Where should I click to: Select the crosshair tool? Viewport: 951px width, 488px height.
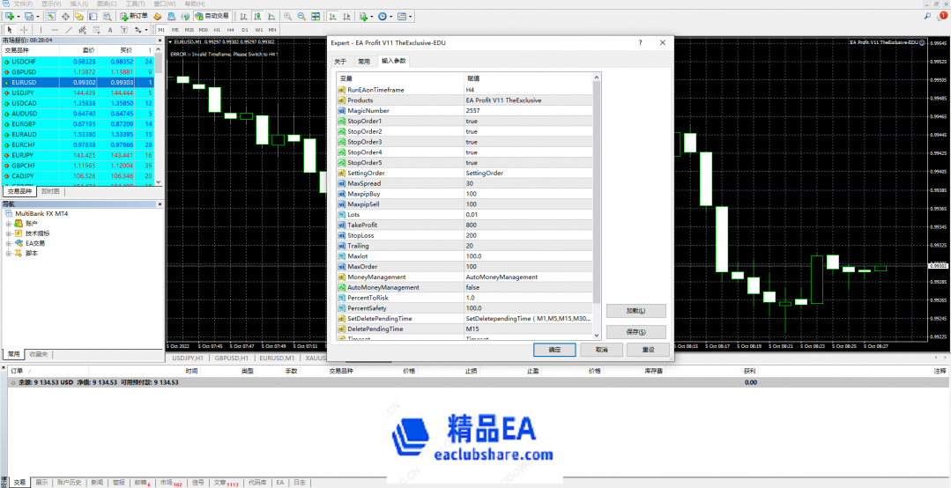point(25,30)
